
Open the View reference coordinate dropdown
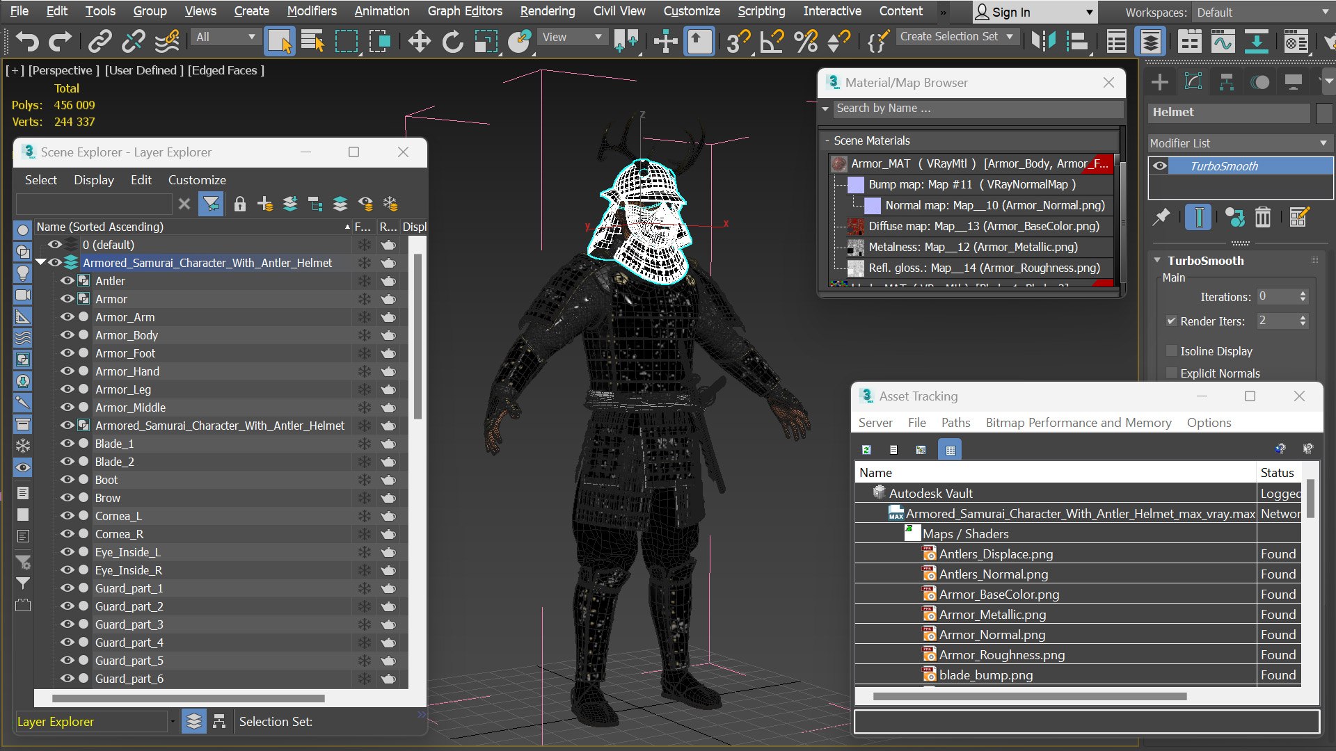coord(571,37)
